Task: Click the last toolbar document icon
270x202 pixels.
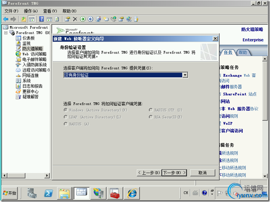Action: pos(136,19)
